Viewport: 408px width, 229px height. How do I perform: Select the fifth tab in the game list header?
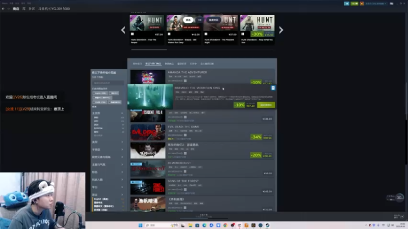point(193,64)
